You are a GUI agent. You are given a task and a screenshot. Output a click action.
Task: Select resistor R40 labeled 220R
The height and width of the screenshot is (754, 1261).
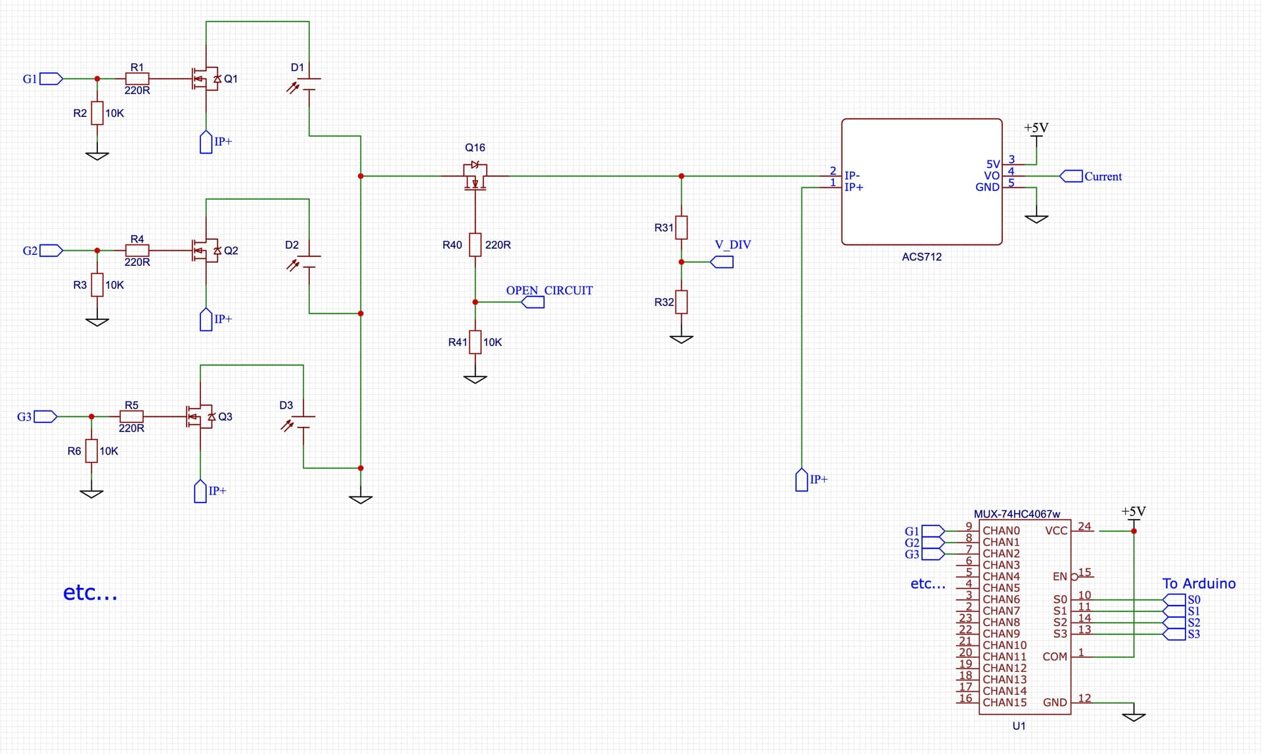(x=474, y=244)
